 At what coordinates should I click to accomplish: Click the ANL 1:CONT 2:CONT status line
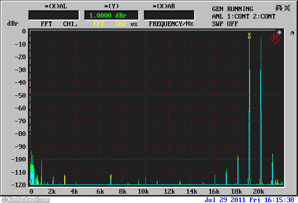(247, 16)
